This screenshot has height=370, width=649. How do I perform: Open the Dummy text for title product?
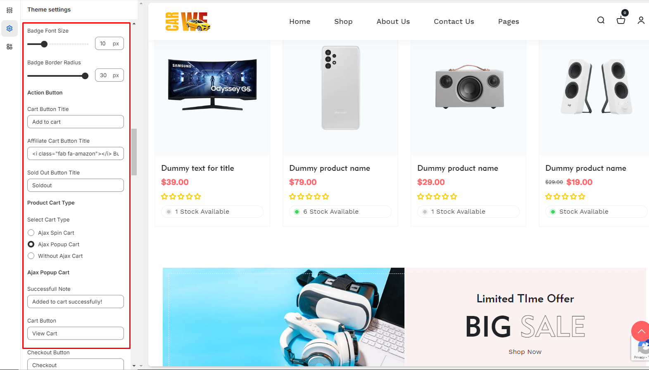pyautogui.click(x=197, y=168)
